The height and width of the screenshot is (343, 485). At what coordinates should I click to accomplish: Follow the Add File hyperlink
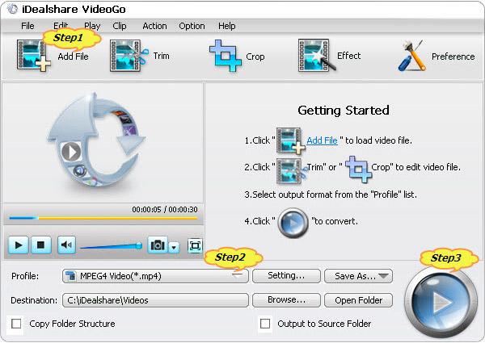(322, 140)
